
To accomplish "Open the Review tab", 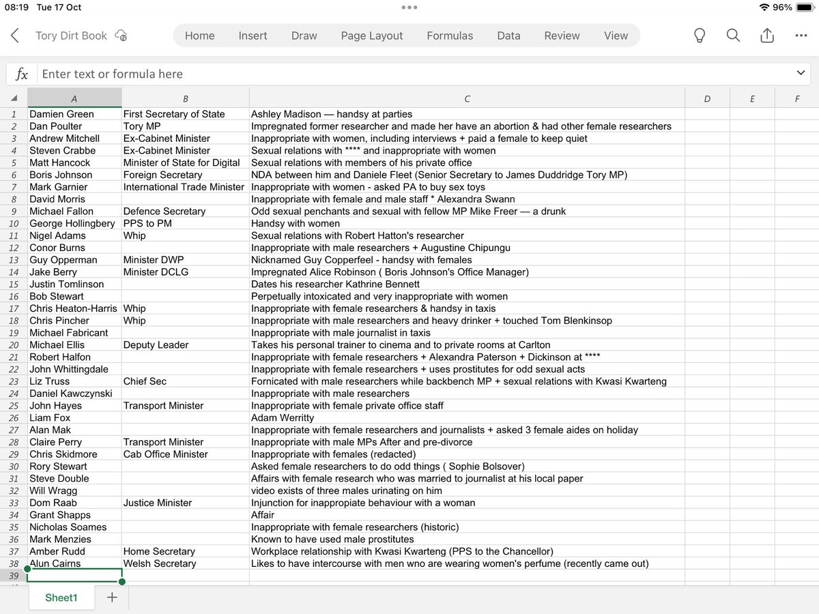I will click(562, 35).
